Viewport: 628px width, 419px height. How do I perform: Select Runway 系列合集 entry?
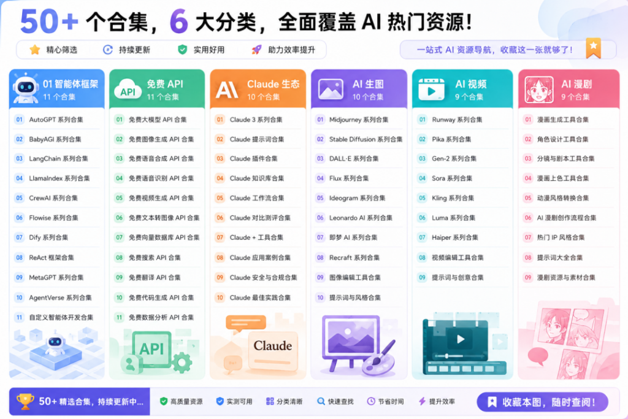click(x=462, y=120)
